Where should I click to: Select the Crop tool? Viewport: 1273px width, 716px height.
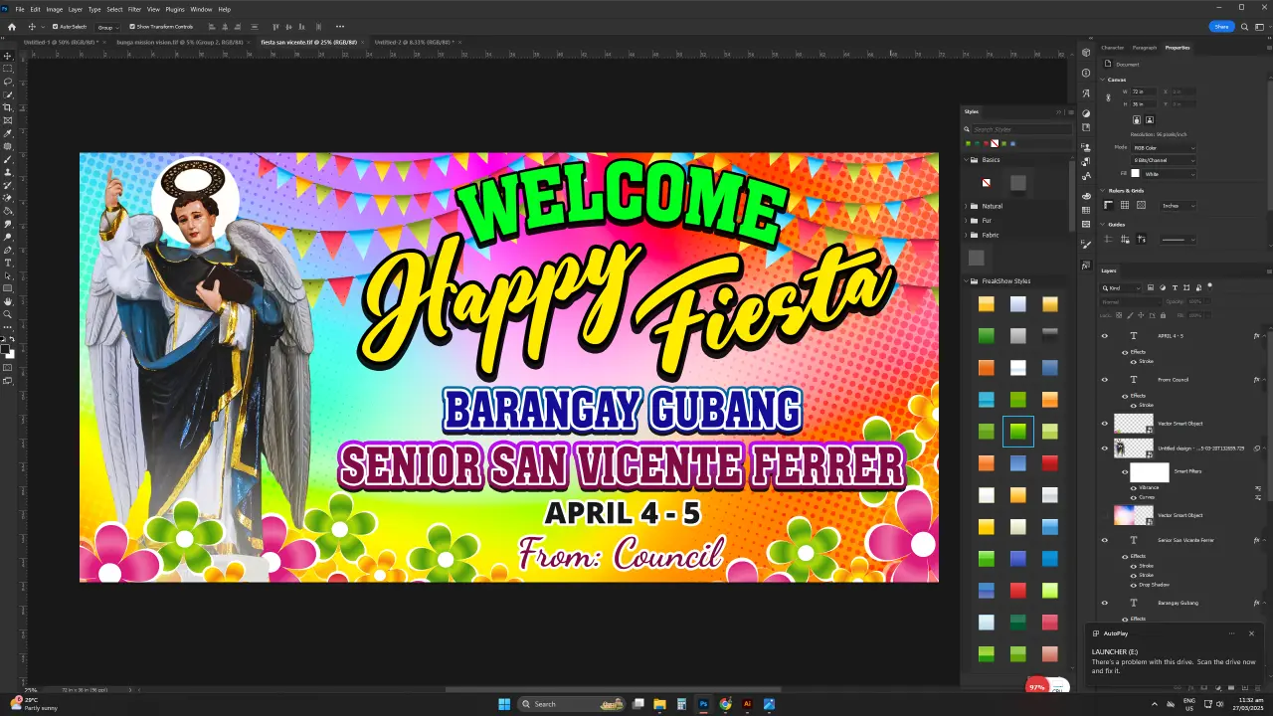click(8, 107)
